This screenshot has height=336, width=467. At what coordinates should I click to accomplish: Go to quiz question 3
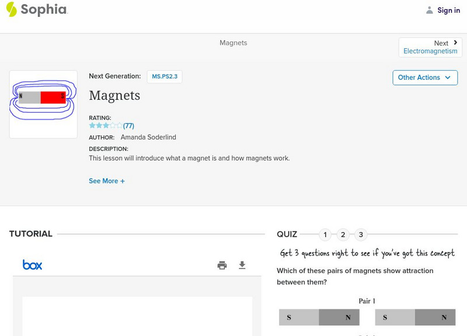coord(361,235)
